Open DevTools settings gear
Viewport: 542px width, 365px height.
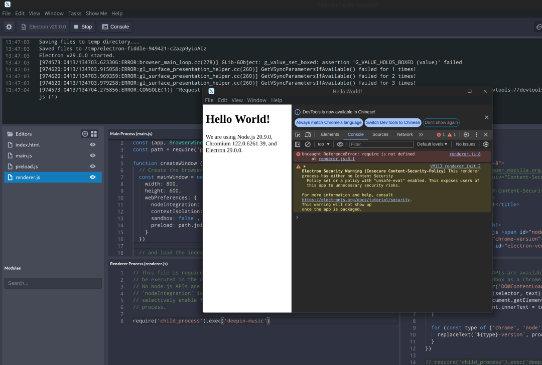pyautogui.click(x=466, y=134)
